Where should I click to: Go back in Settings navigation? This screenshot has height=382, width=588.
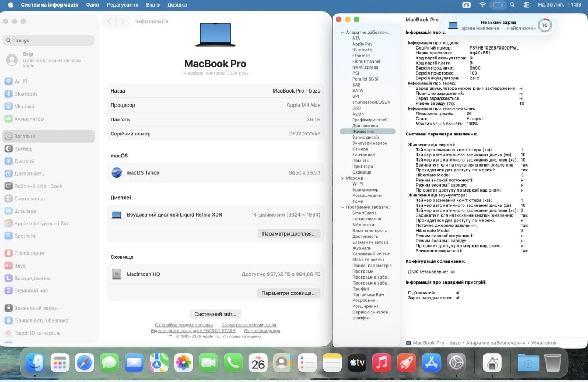pos(109,21)
